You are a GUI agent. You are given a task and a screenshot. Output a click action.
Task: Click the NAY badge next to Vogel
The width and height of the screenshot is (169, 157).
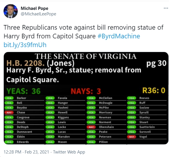coord(131,137)
